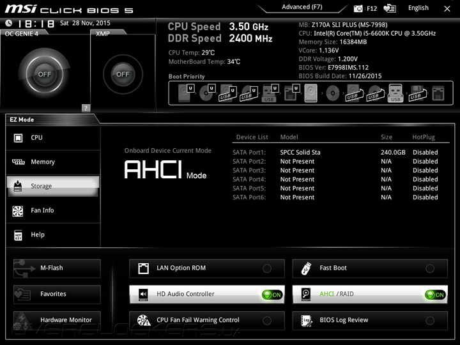Switch to Advanced (F7) mode

302,7
